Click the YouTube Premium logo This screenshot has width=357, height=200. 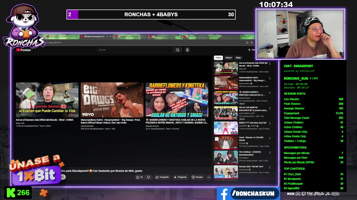(23, 50)
